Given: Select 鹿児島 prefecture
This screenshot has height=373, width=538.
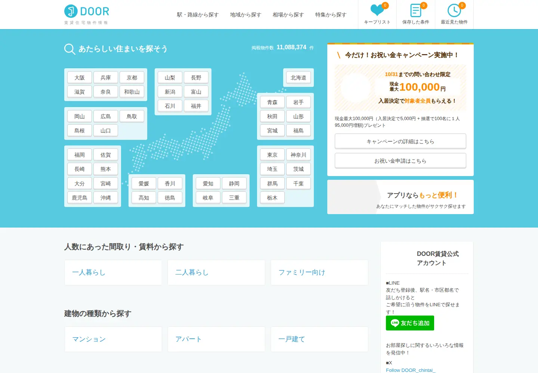Looking at the screenshot, I should 80,198.
